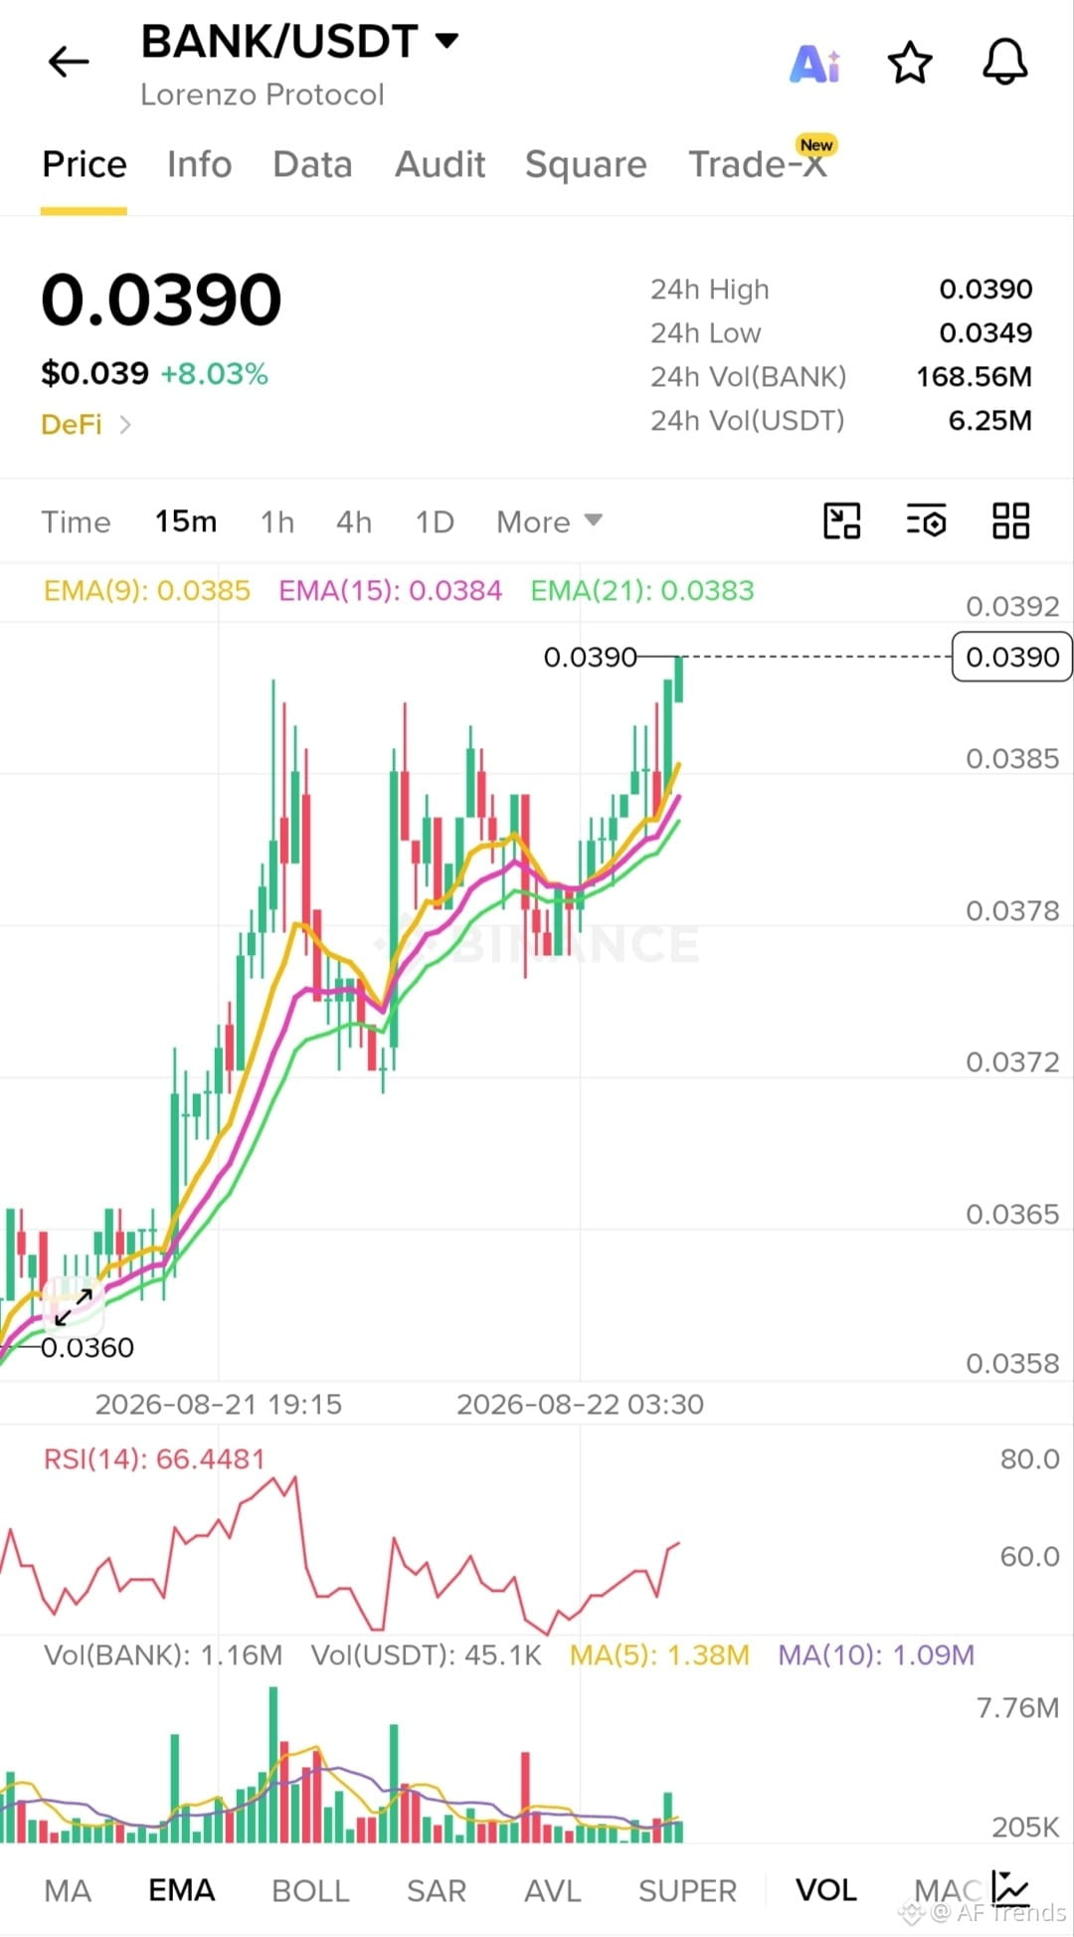Select the Time chart interval

tap(76, 521)
